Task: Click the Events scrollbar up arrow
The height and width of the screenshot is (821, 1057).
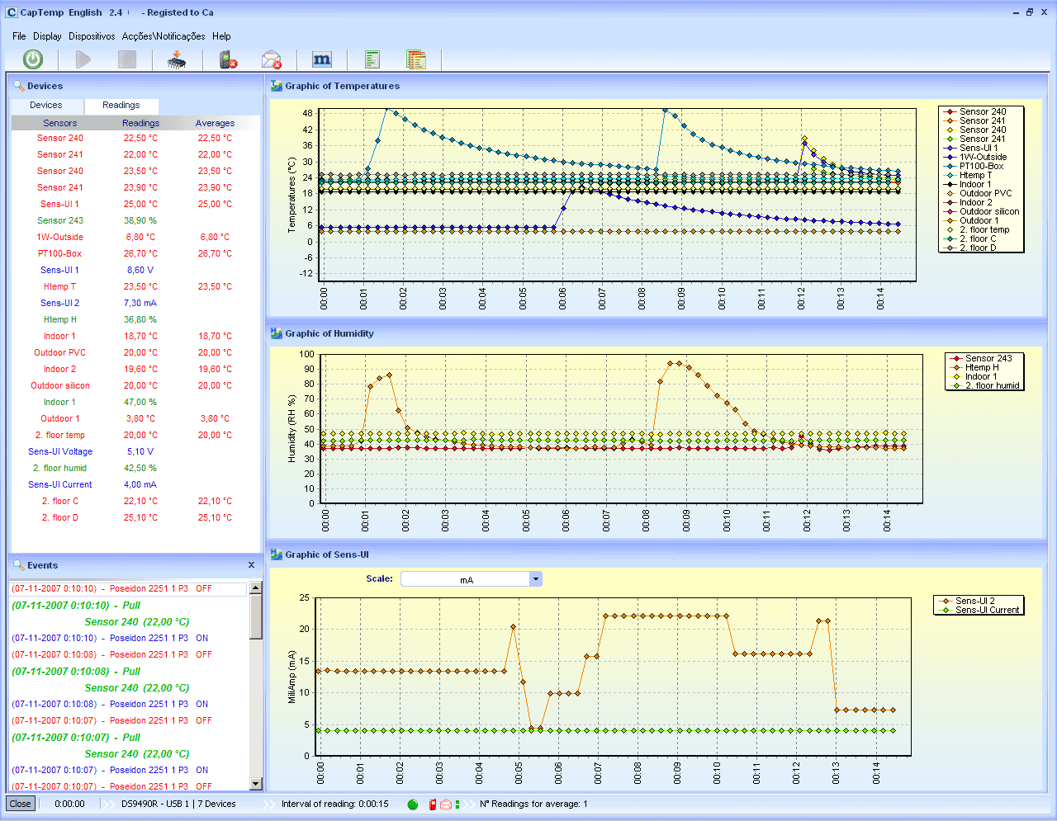Action: [x=256, y=587]
